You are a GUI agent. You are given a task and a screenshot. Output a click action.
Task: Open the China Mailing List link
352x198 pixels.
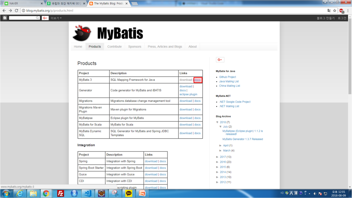[x=230, y=86]
